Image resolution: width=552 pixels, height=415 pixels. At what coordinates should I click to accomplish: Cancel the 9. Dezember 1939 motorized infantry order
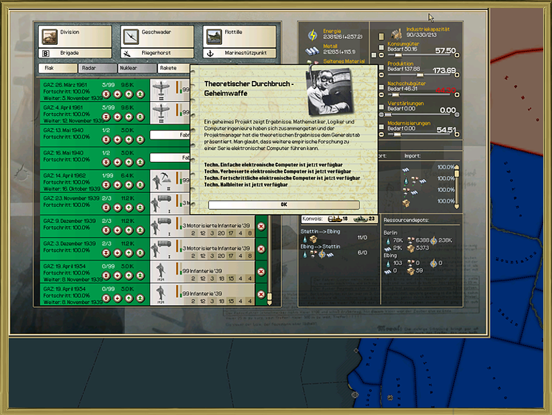[x=261, y=226]
